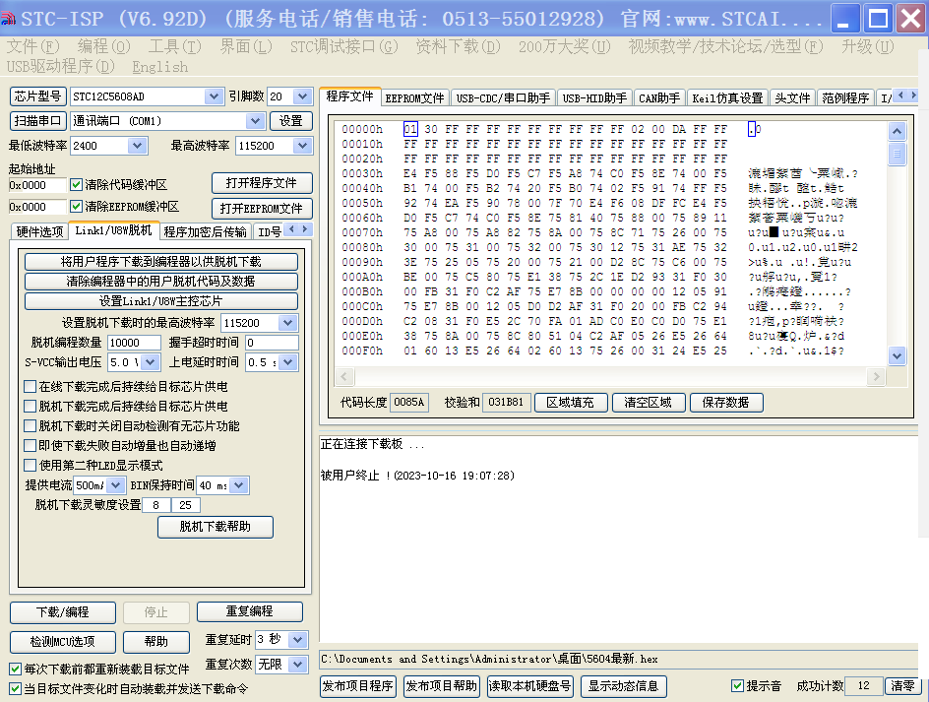Click 打开EEPROM文件 button

[262, 208]
